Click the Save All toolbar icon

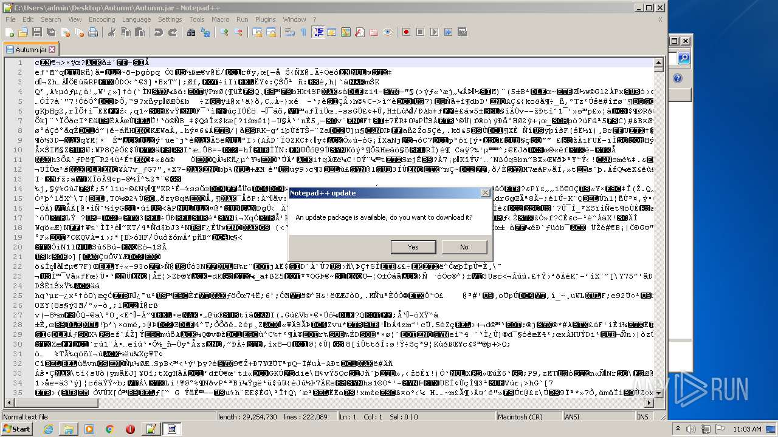click(x=50, y=32)
